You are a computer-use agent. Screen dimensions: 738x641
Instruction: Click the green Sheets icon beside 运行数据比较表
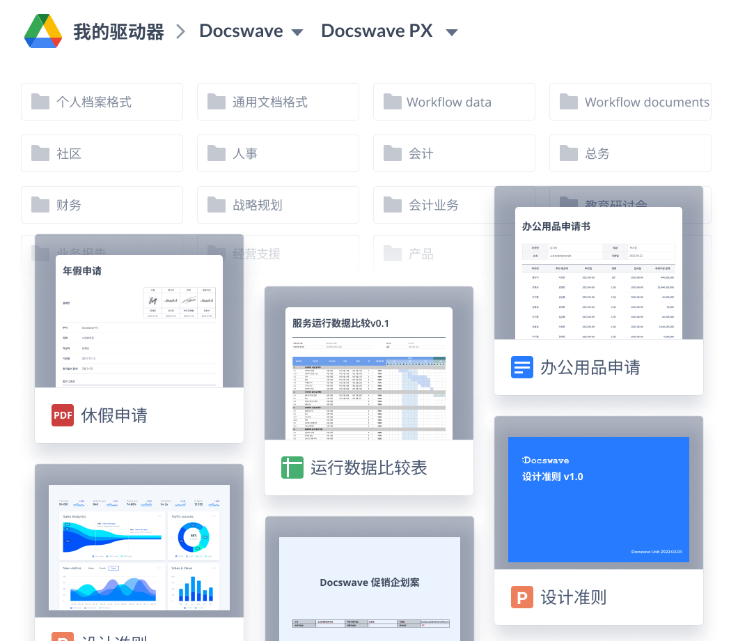[292, 467]
